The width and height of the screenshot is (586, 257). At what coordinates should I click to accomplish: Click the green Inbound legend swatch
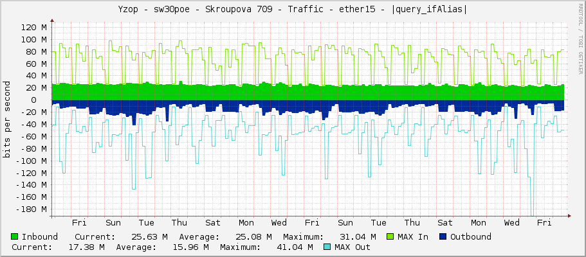tap(15, 236)
